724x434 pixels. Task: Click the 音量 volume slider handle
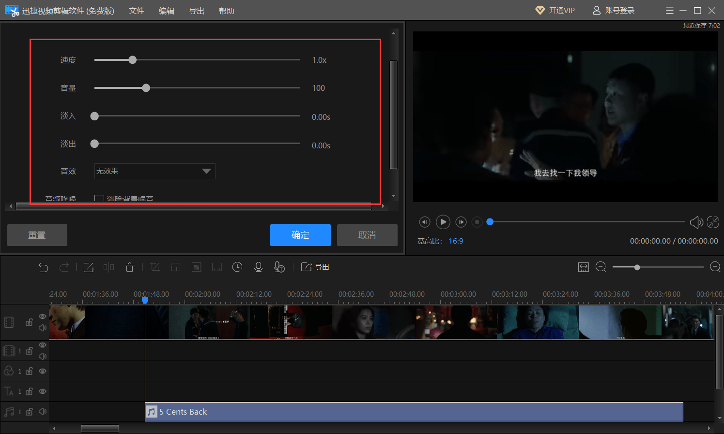coord(146,88)
